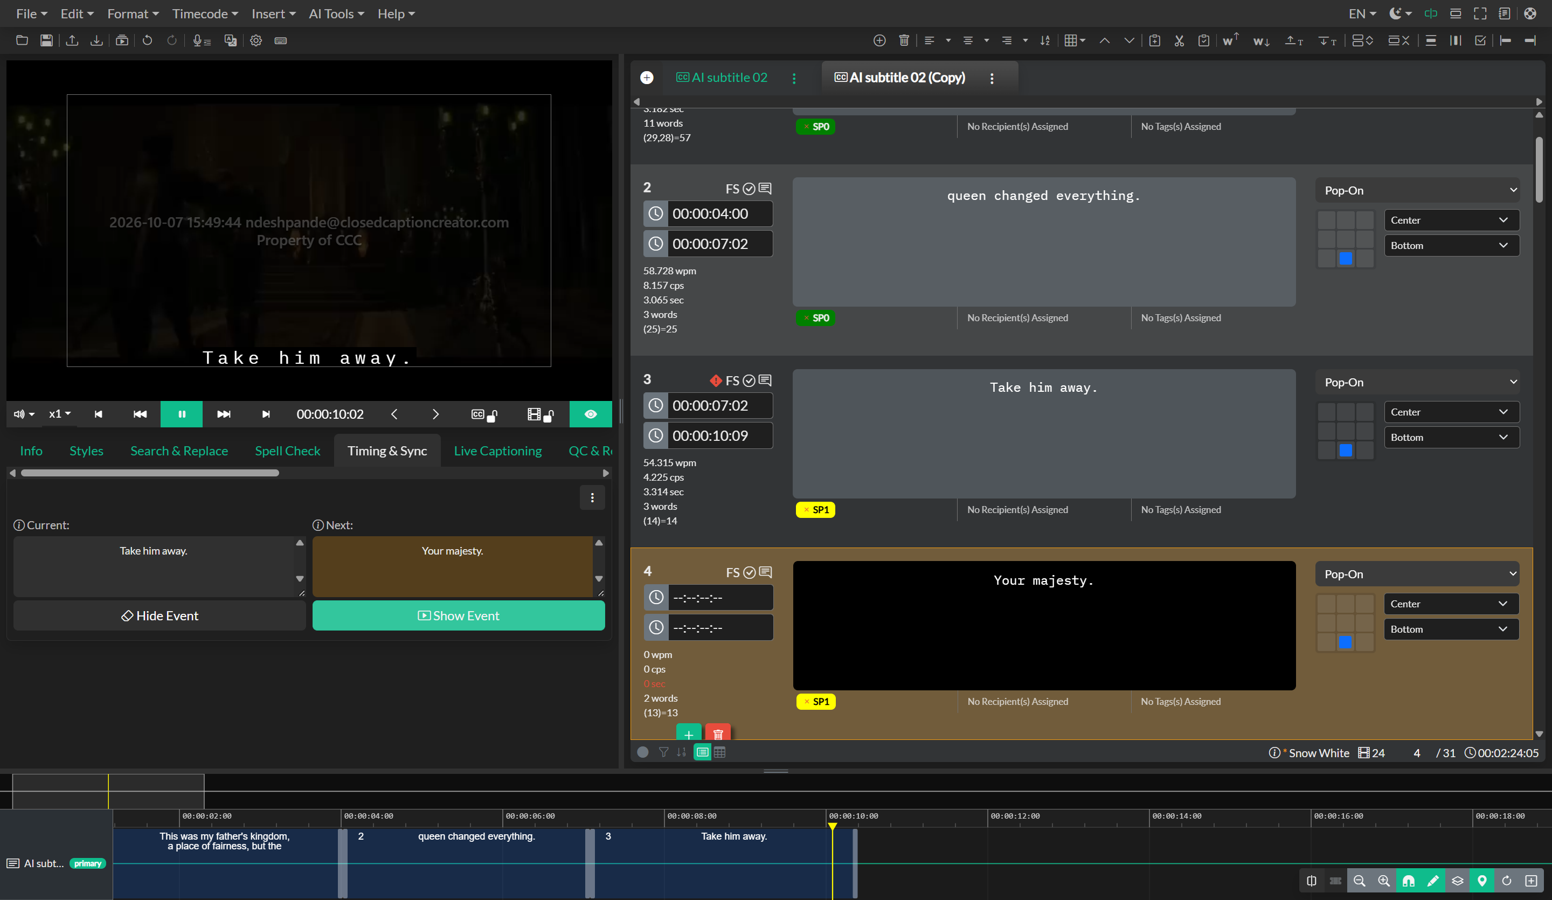Click red trash button under event 4
Screen dimensions: 1552x900
click(718, 733)
